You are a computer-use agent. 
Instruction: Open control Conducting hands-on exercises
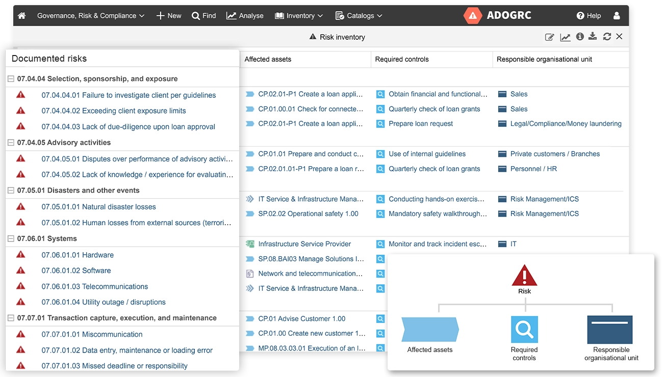(x=437, y=199)
